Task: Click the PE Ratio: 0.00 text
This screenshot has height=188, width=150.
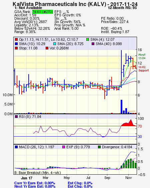Action: (112, 18)
